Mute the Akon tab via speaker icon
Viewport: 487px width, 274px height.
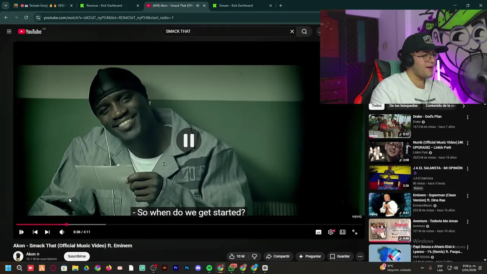197,6
